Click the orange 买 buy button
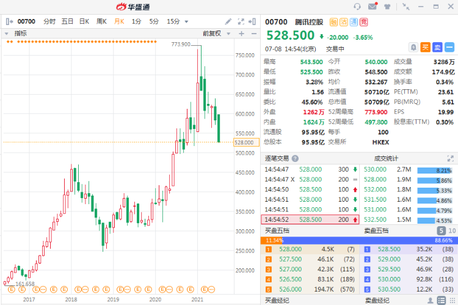Viewport: 458px width, 305px height. 425,47
